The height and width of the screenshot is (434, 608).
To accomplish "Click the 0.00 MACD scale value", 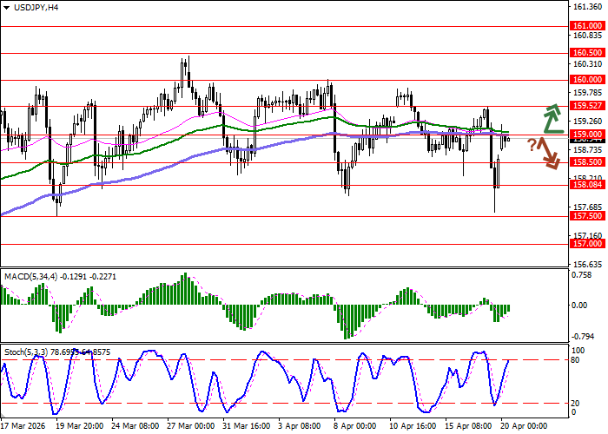I will (x=579, y=305).
